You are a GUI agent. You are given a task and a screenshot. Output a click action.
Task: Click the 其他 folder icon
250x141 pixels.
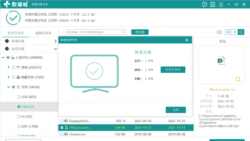pos(18,67)
